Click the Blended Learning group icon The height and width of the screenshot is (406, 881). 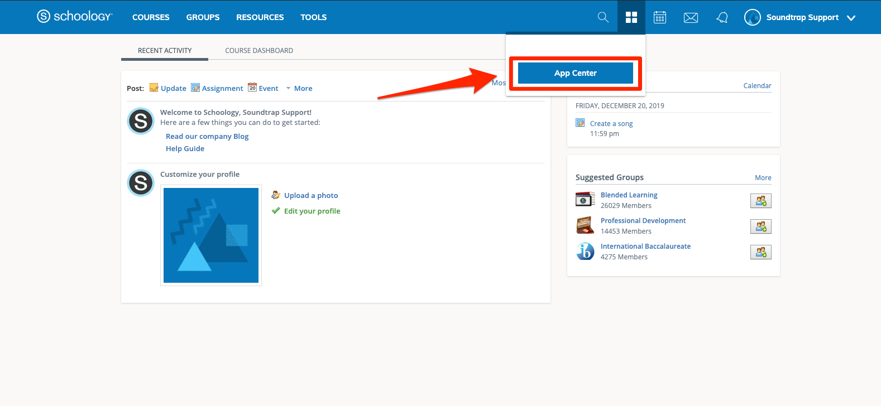(585, 199)
